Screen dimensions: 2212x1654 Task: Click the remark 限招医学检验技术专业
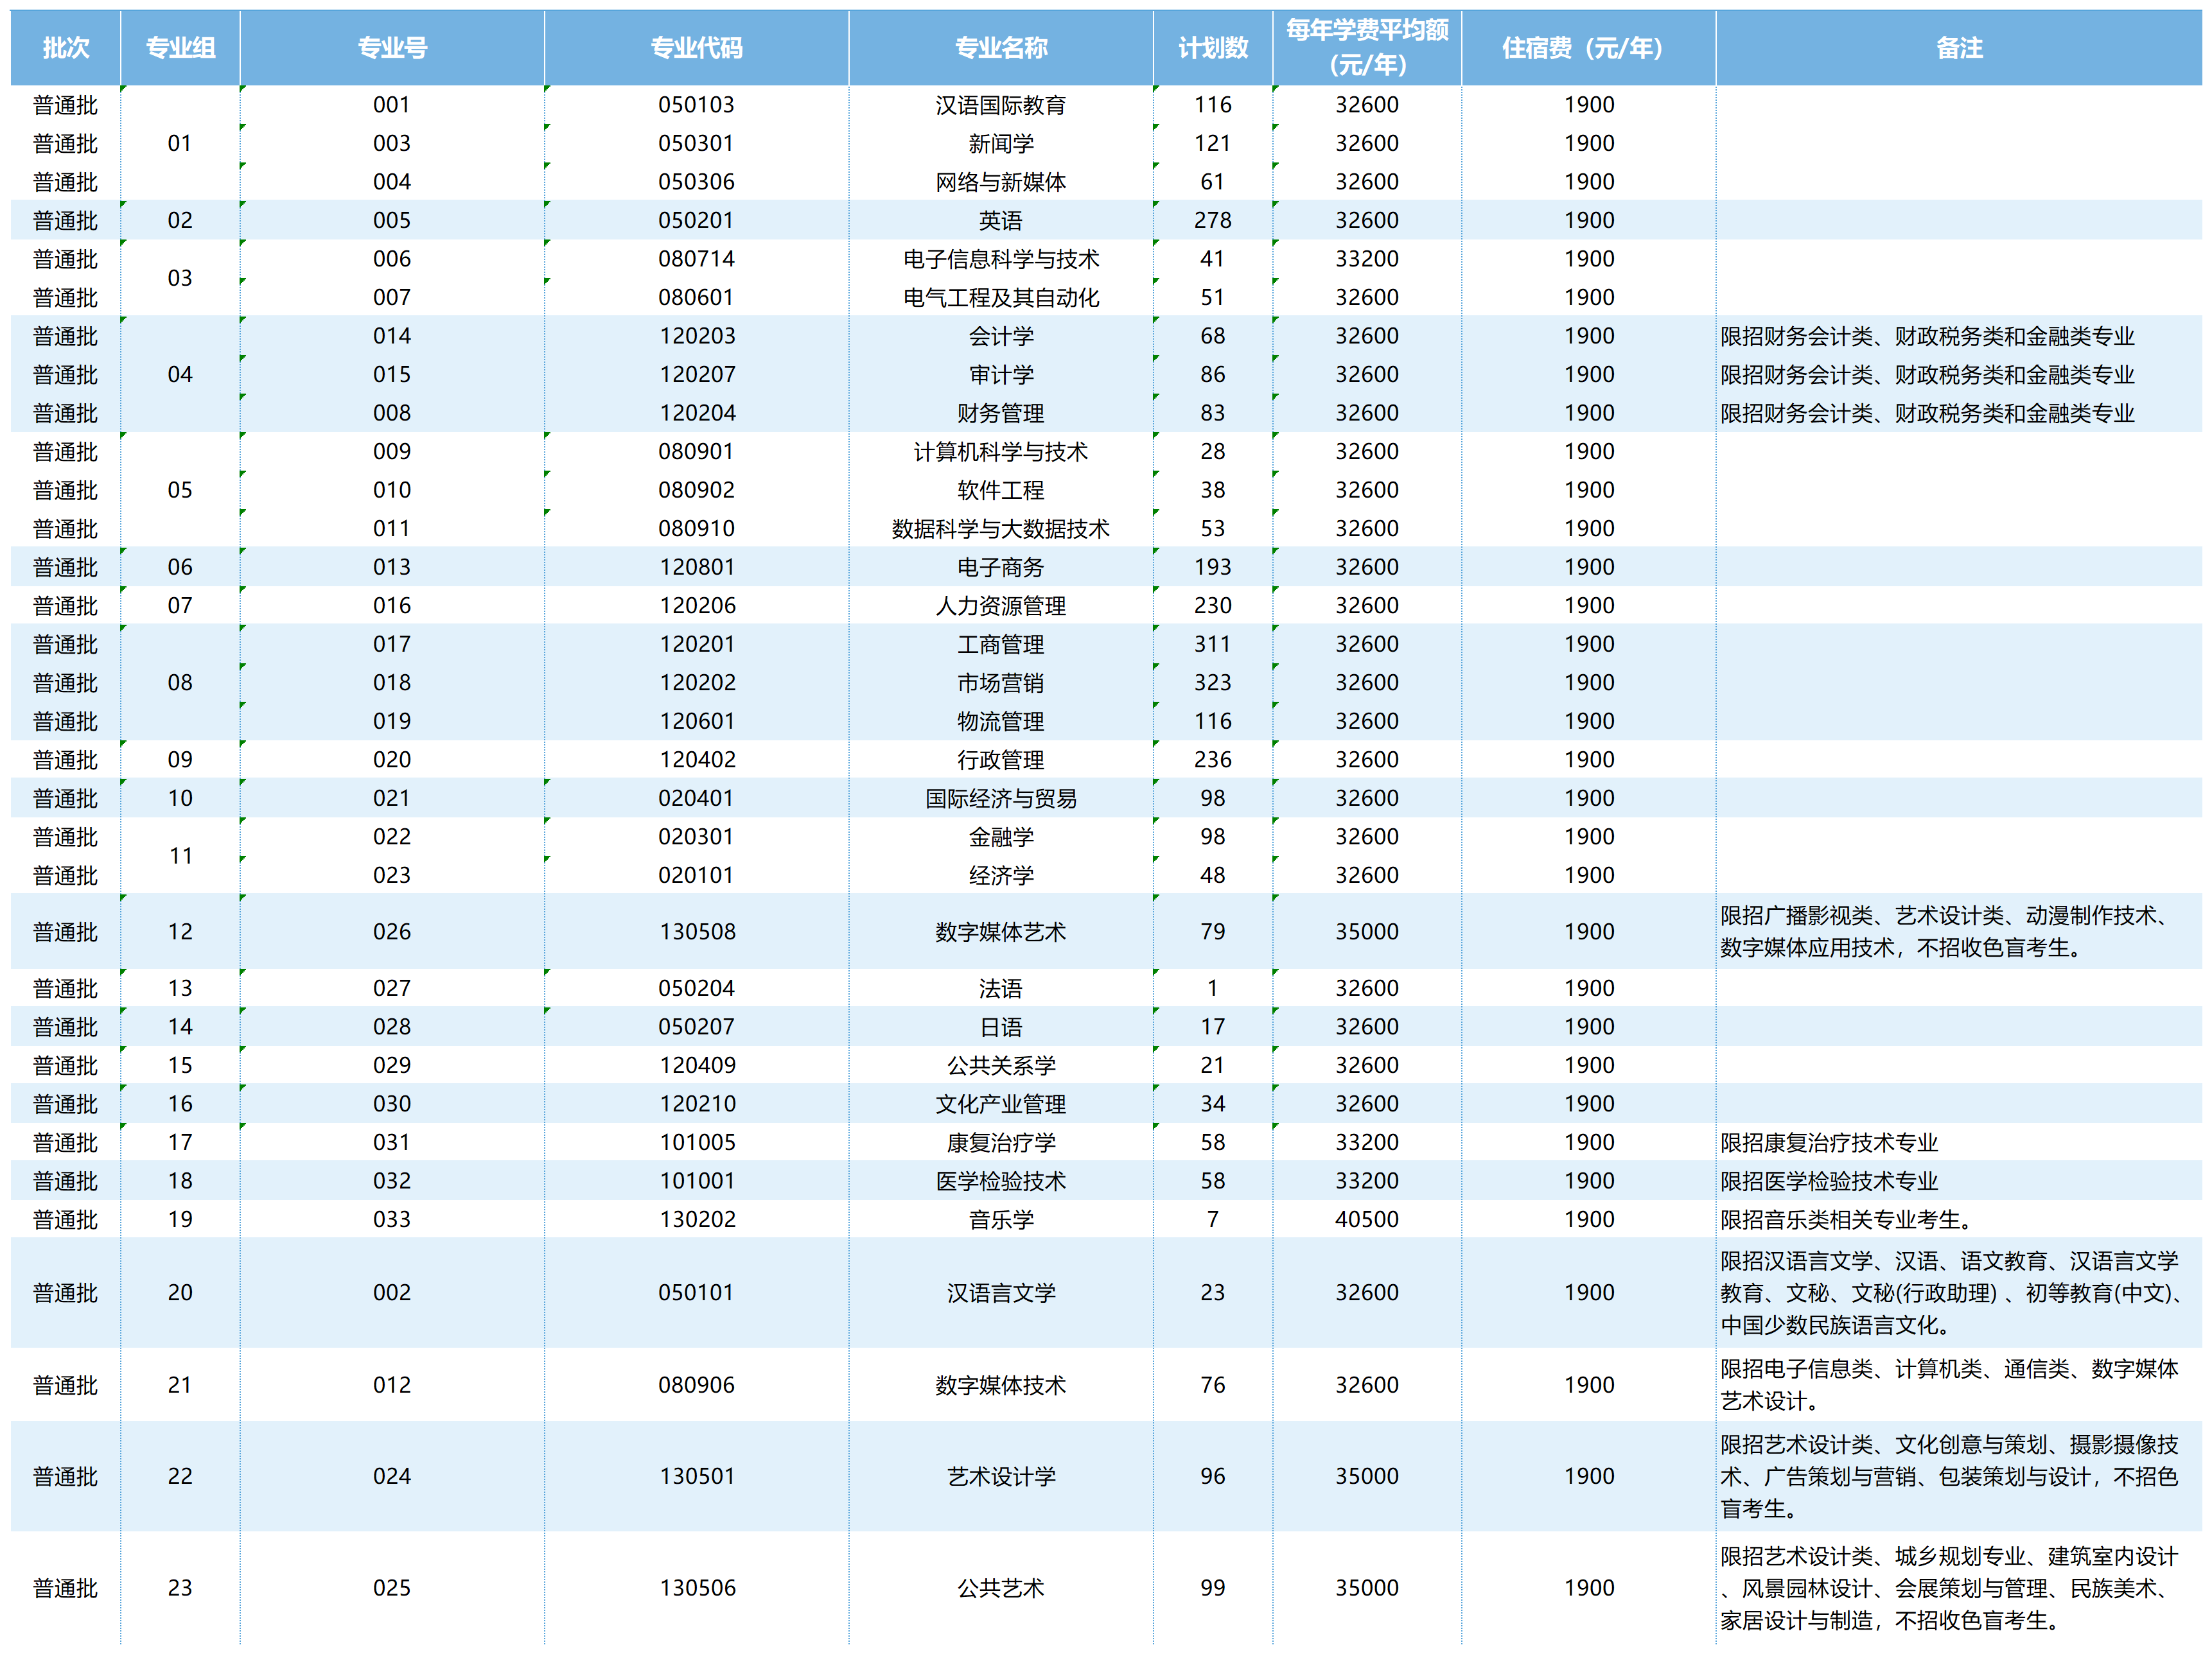coord(1829,1180)
